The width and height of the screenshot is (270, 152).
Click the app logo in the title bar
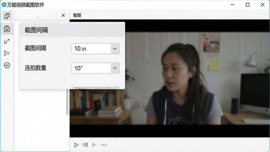[x=4, y=5]
